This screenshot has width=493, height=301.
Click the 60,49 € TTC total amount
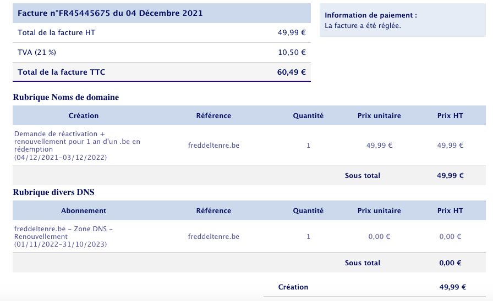291,72
